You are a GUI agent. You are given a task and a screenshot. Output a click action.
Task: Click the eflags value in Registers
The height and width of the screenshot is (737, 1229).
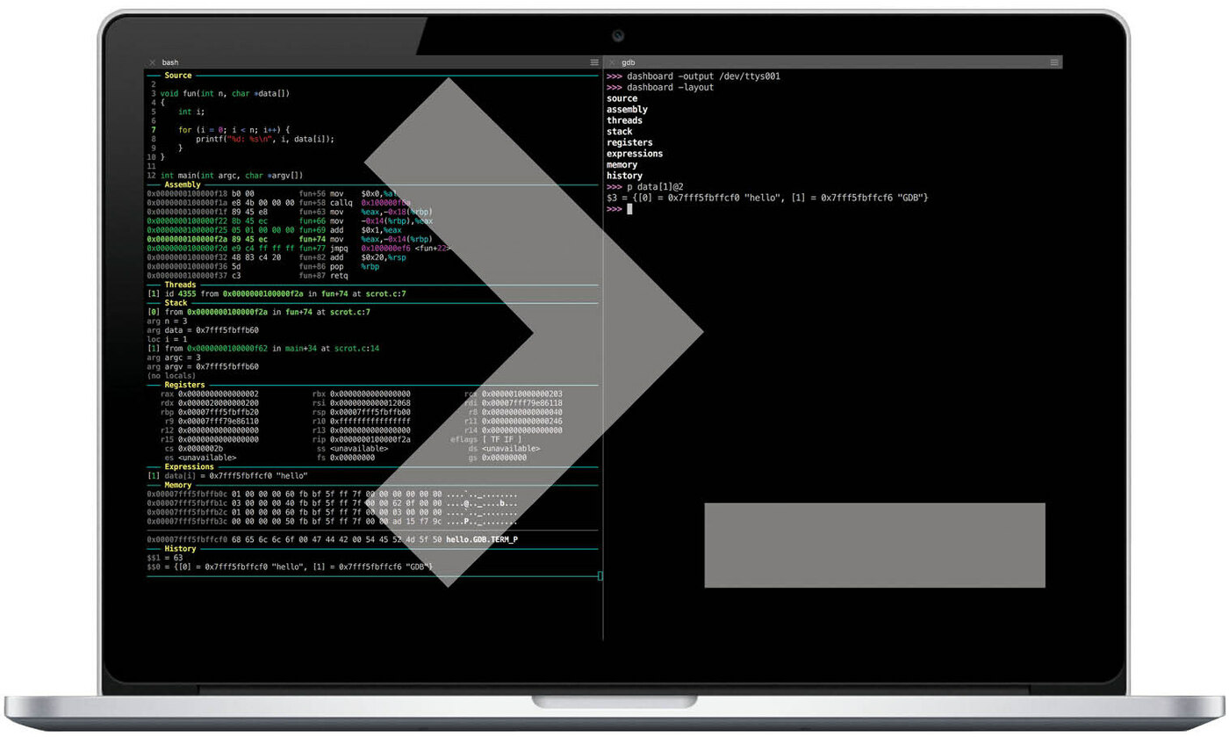point(500,438)
